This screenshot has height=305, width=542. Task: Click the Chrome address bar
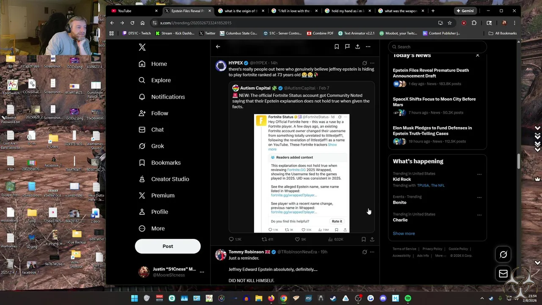click(x=296, y=23)
